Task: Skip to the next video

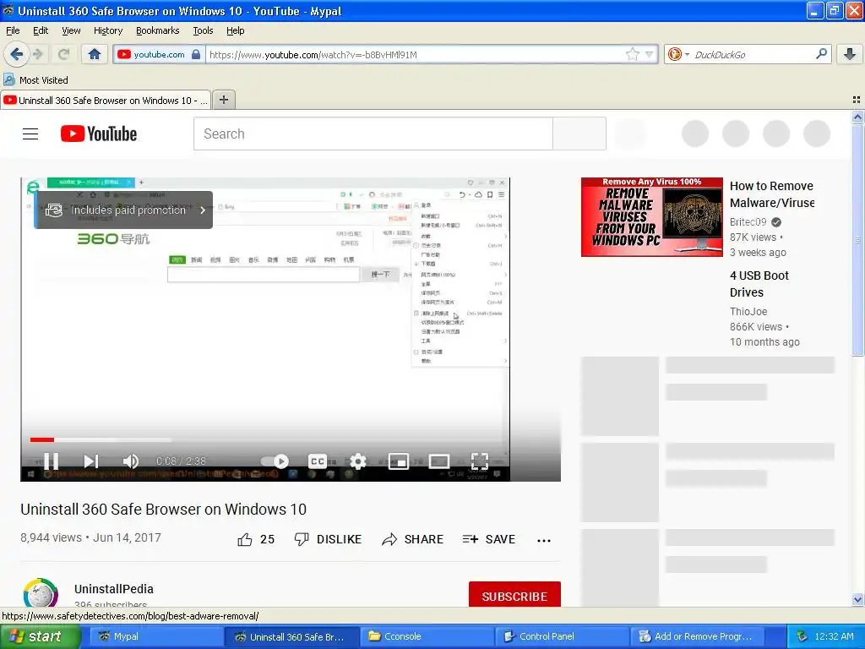Action: point(91,461)
